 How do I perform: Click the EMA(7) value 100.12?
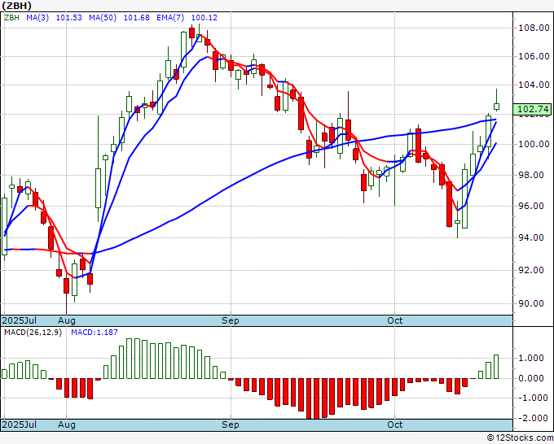click(x=204, y=18)
